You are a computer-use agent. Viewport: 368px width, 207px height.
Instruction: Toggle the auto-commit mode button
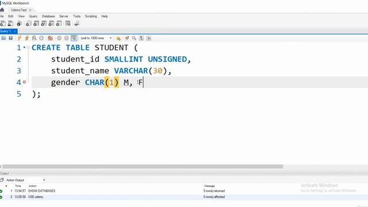tap(74, 38)
